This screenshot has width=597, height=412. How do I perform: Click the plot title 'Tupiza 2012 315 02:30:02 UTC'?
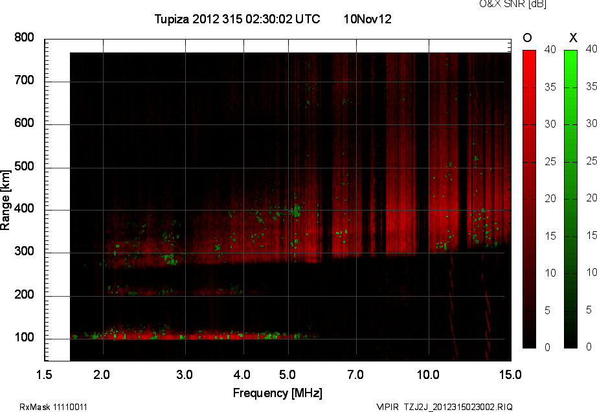[x=237, y=19]
